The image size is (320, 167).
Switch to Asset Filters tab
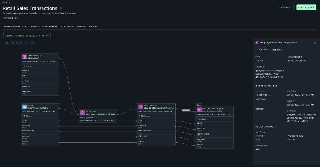click(49, 27)
